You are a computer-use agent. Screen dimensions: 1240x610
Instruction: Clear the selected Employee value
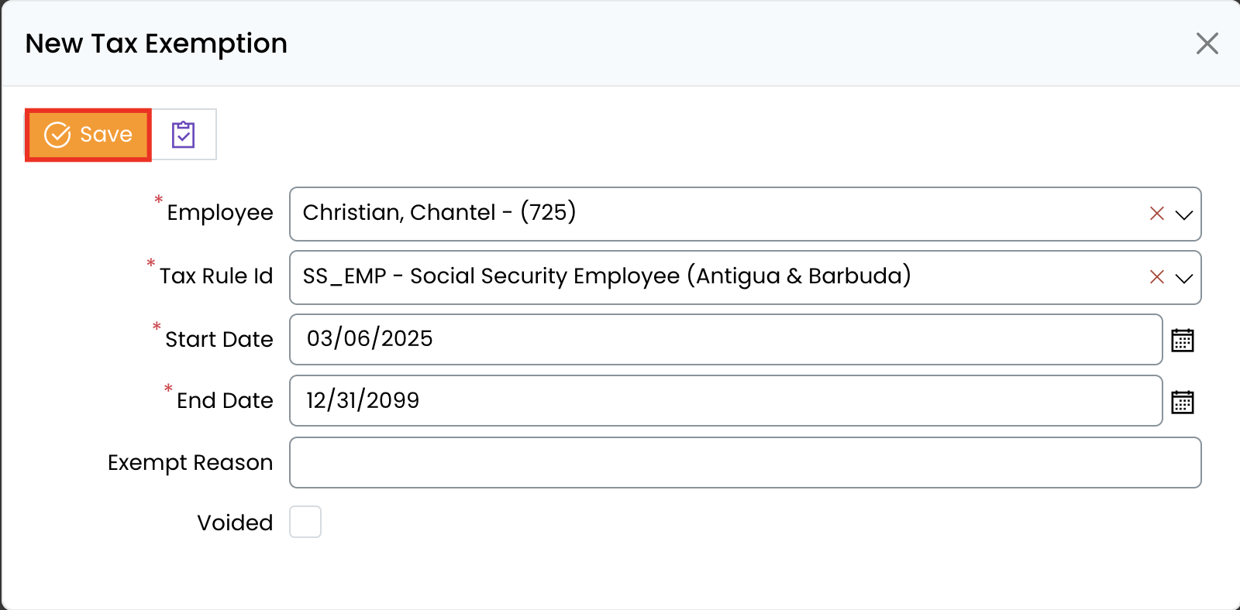pos(1156,214)
